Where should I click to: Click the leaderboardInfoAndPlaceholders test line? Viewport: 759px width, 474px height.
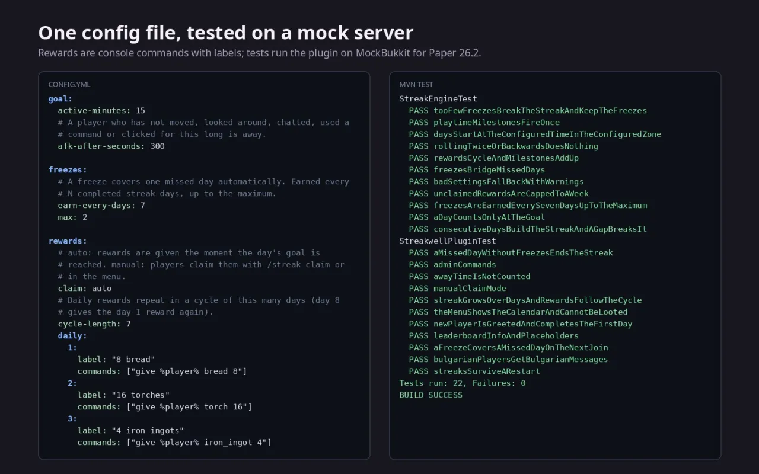coord(494,336)
